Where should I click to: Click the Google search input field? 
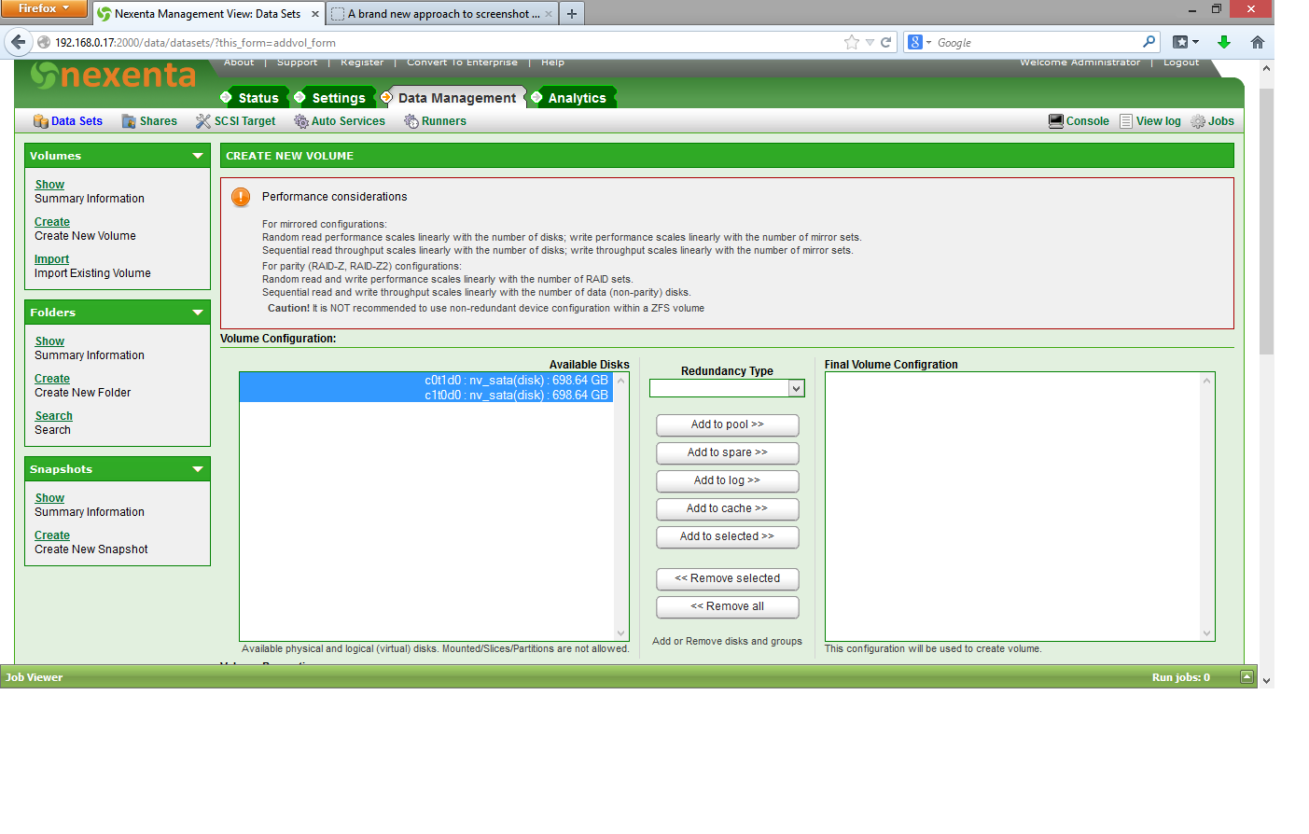(1037, 42)
